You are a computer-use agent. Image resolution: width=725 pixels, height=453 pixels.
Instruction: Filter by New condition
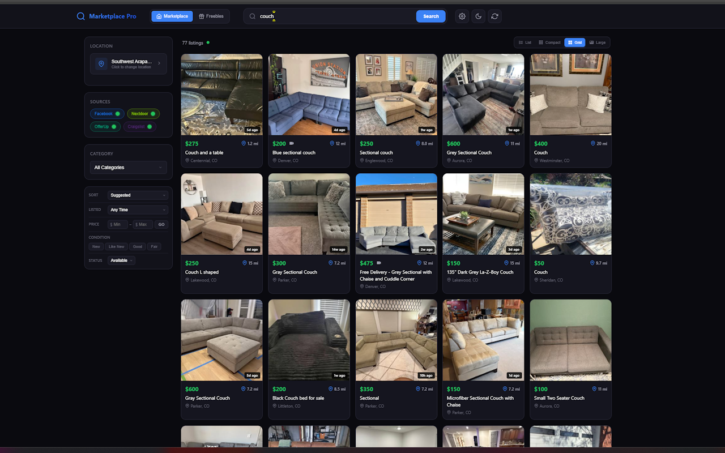96,247
